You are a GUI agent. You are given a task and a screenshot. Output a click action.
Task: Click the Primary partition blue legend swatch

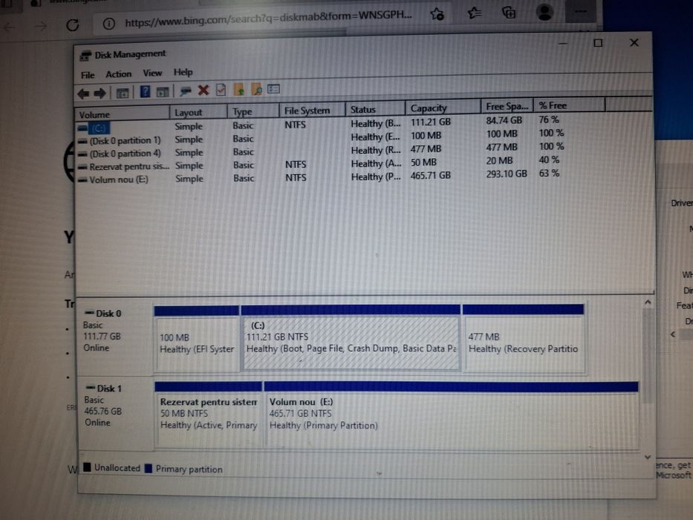149,468
